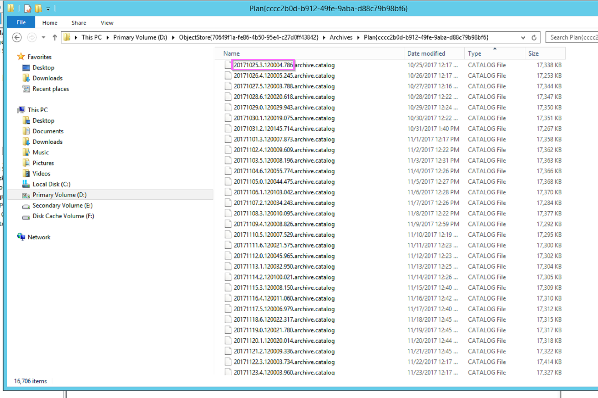Open the File menu tab

[21, 22]
